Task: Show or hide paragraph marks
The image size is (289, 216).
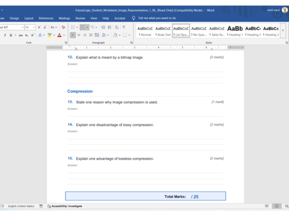Action: 124,27
